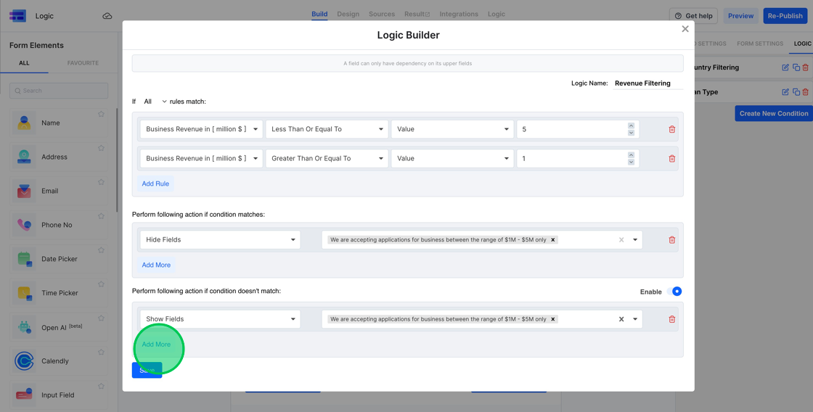
Task: Toggle the Enable switch for doesn't match
Action: [675, 292]
